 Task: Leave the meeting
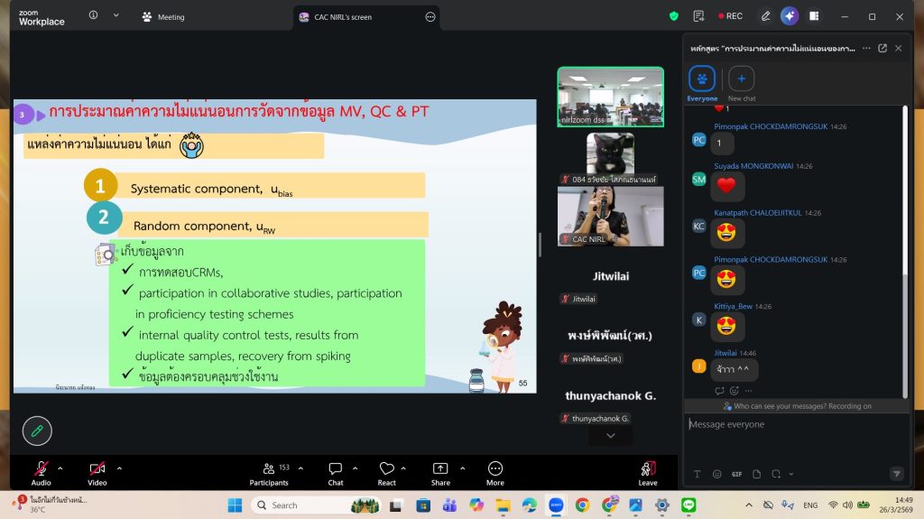[x=648, y=471]
